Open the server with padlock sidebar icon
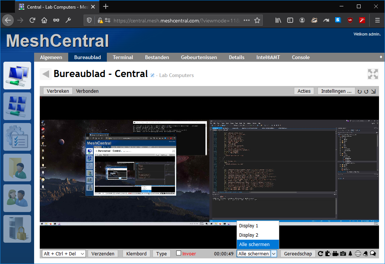 coord(17,229)
